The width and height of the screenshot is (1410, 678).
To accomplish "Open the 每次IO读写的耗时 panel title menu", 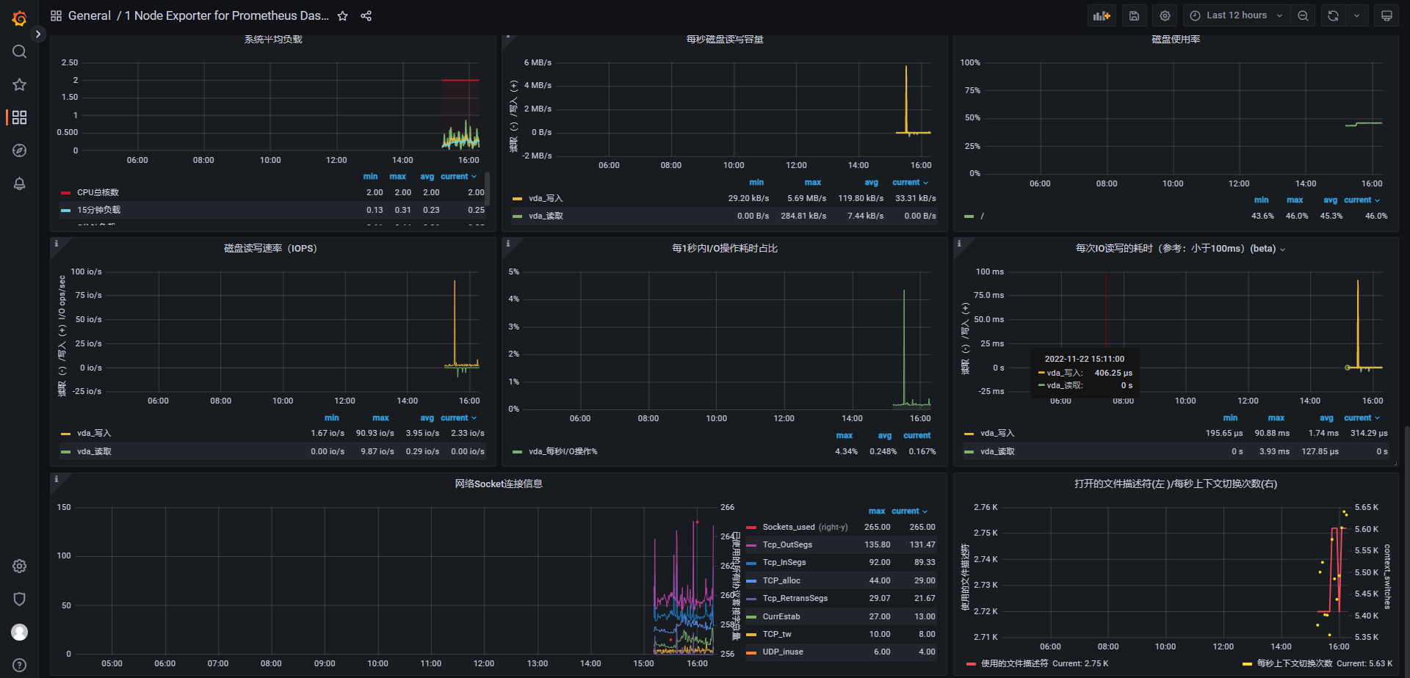I will click(1180, 249).
